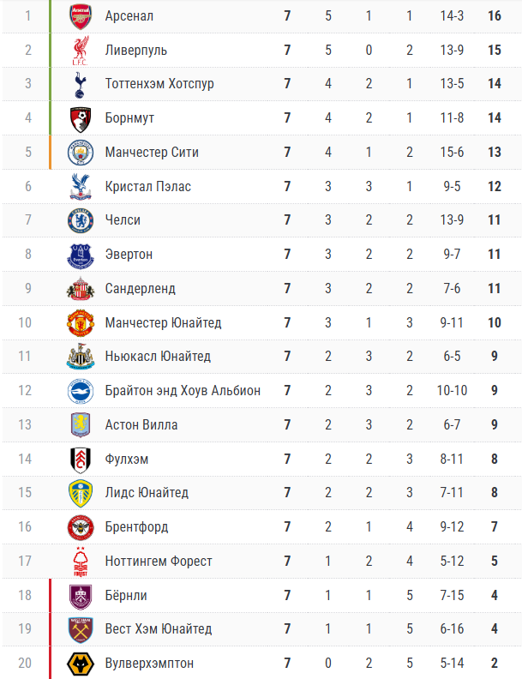Click the West Ham United crest

click(x=80, y=628)
